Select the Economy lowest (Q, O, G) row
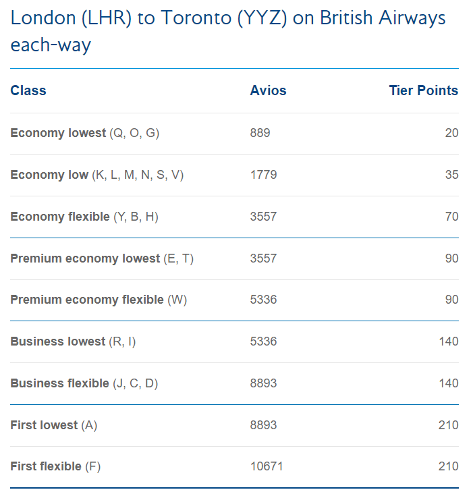The height and width of the screenshot is (494, 473). click(84, 133)
